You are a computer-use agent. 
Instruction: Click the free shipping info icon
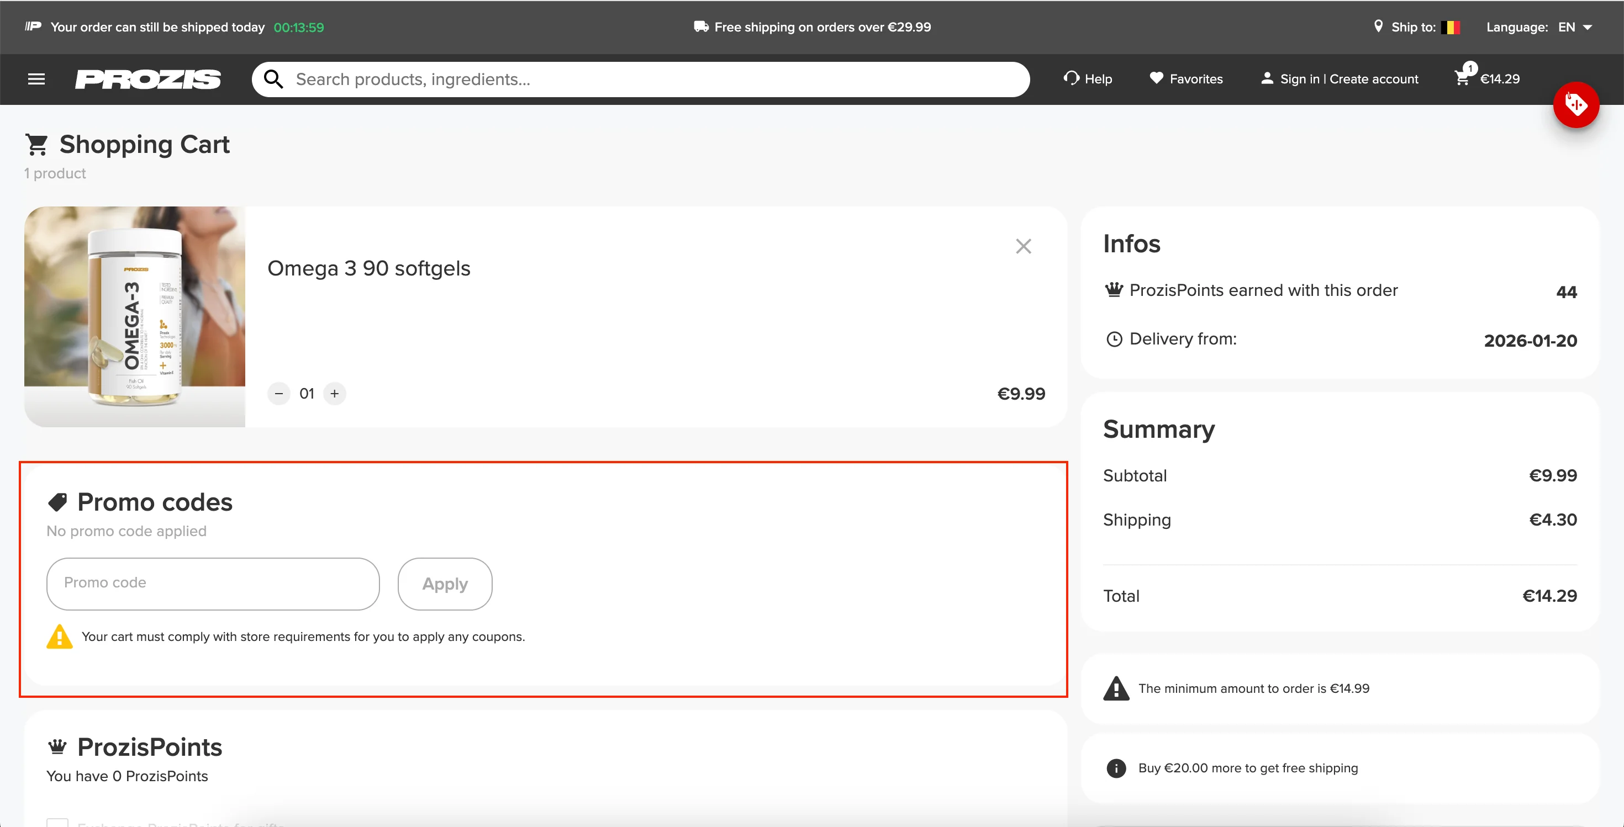point(1116,768)
